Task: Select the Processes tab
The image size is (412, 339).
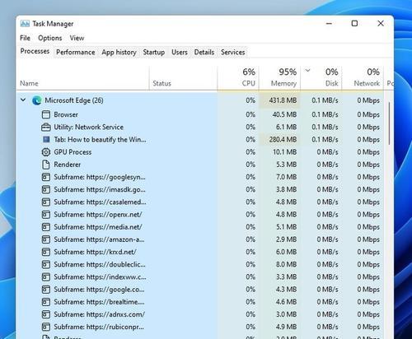Action: point(35,51)
